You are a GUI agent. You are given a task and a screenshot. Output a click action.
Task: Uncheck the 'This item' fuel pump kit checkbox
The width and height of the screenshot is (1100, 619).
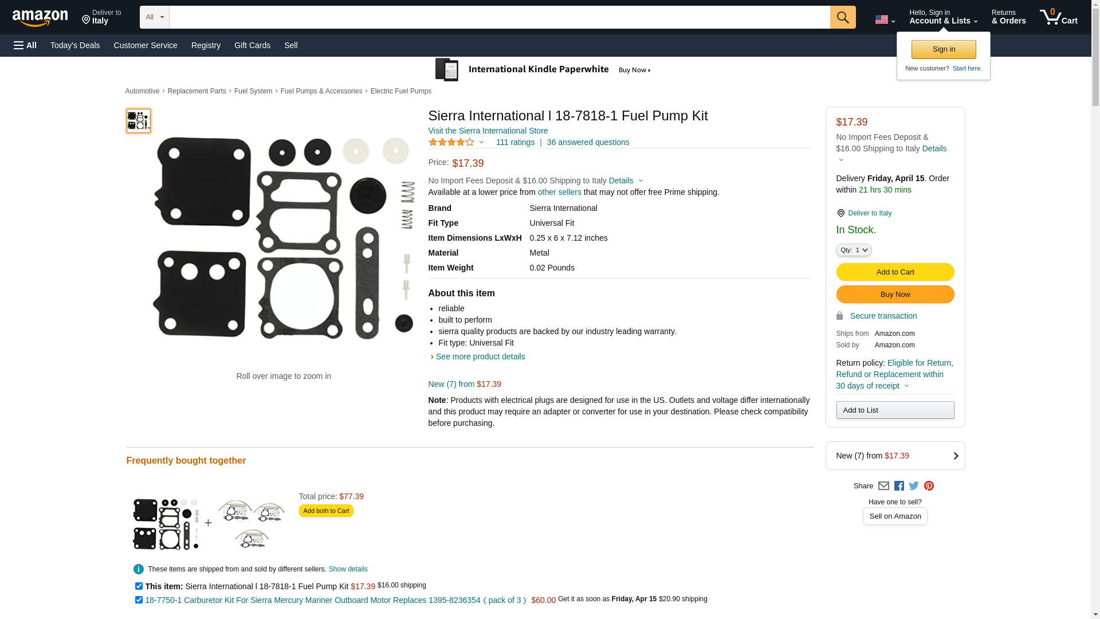tap(139, 586)
